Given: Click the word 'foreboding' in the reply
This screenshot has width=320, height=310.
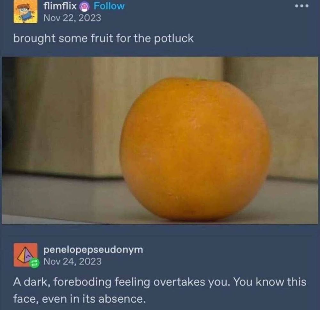Looking at the screenshot, I should click(83, 283).
